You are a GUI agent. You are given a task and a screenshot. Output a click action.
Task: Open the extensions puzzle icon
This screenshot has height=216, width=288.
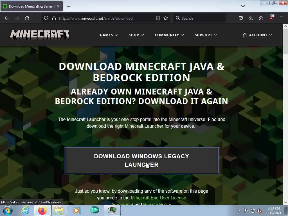261,18
